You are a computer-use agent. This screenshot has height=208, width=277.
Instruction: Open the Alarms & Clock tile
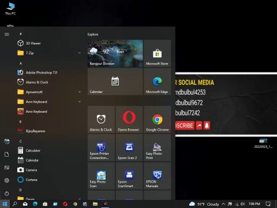101,120
